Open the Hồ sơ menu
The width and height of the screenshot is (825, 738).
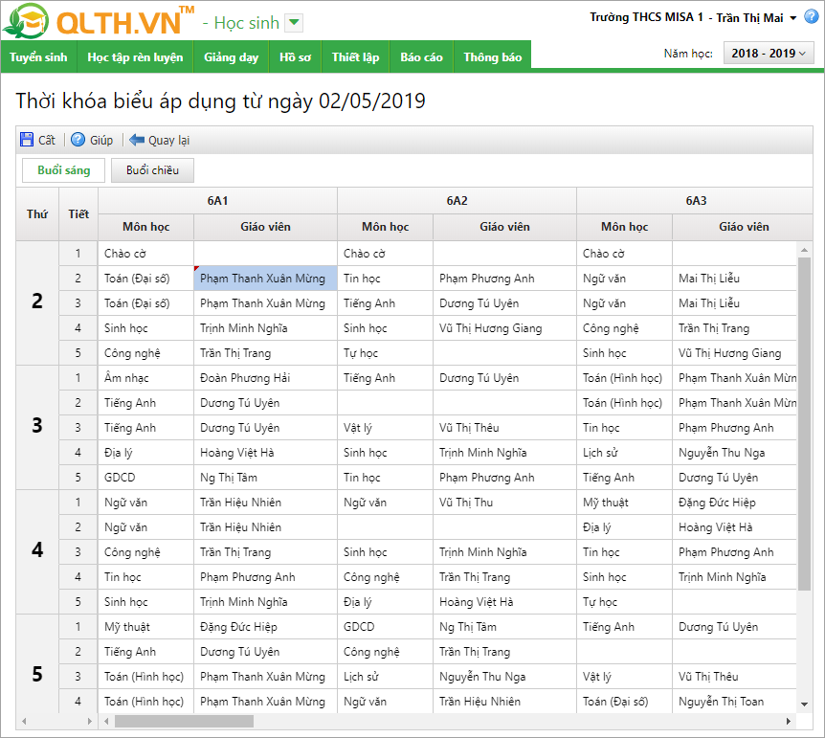click(295, 57)
